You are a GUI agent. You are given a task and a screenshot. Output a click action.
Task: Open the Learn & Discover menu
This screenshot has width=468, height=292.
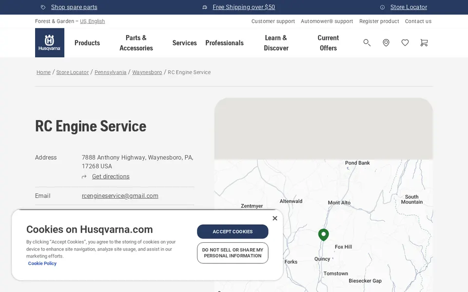coord(276,43)
